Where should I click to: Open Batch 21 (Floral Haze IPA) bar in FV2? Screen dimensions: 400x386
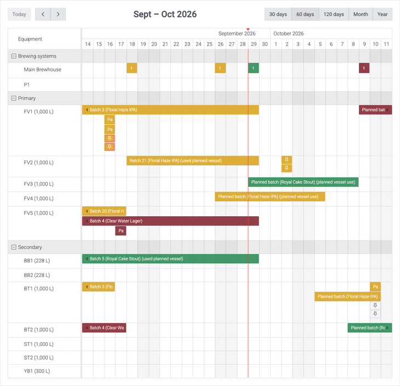point(192,160)
